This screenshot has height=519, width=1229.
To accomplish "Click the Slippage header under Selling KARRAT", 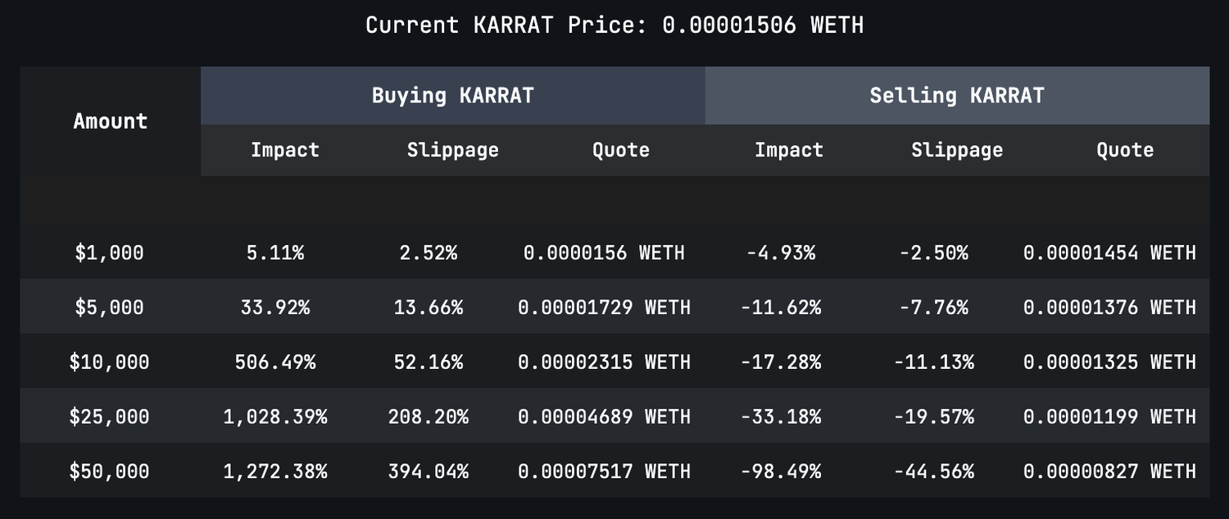I will pyautogui.click(x=957, y=150).
